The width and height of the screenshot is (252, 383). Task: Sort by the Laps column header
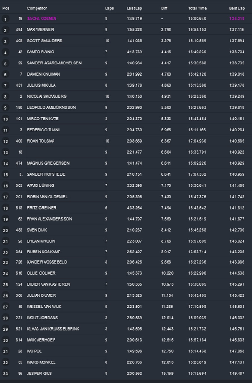click(x=109, y=8)
